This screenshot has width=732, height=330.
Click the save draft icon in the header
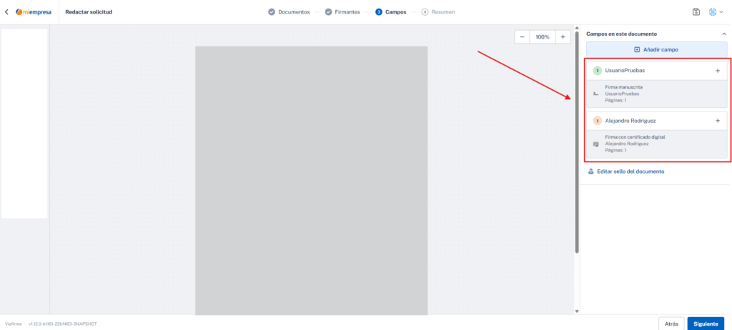click(696, 12)
